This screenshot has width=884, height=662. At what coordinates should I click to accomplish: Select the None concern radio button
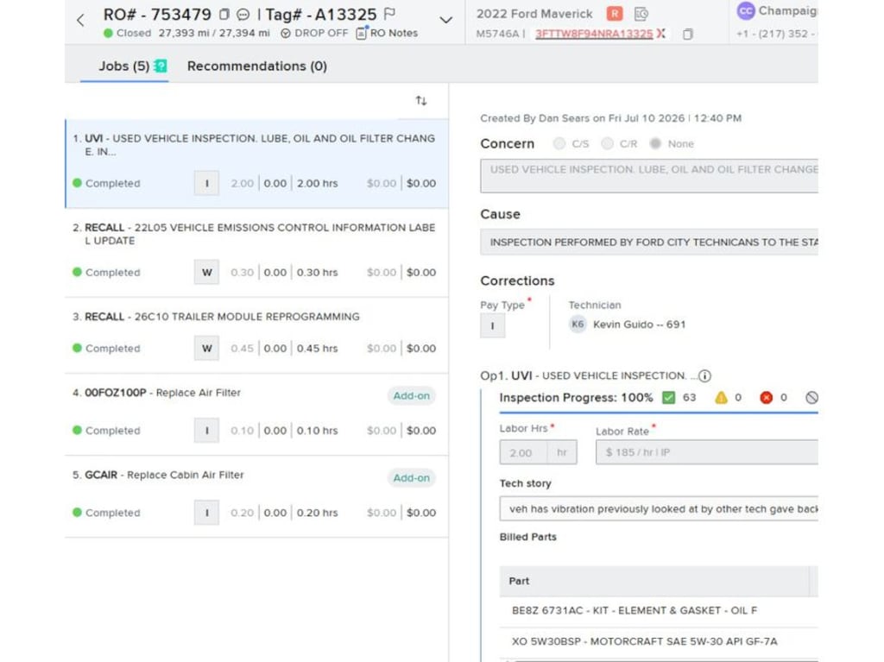[x=655, y=144]
